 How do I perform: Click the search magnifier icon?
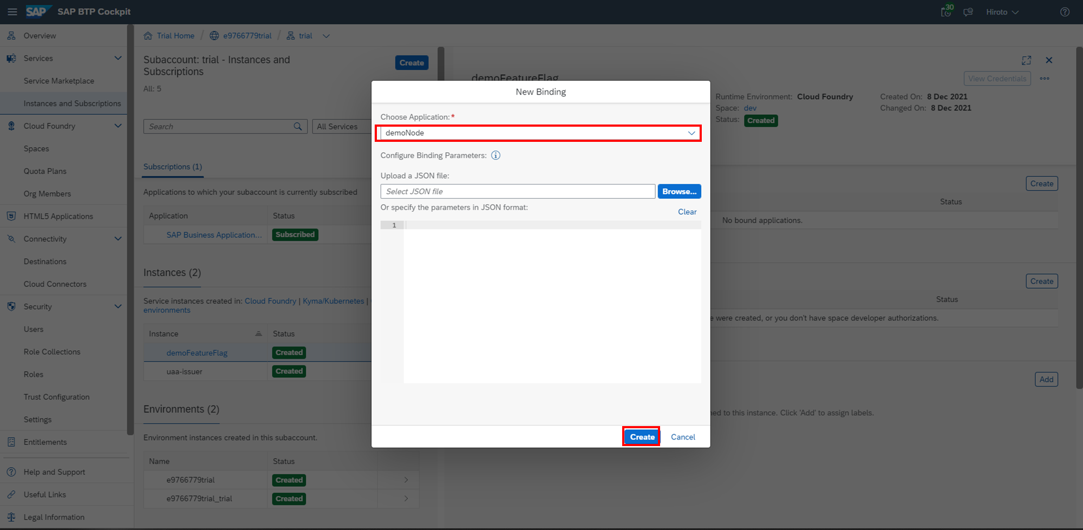(x=298, y=126)
